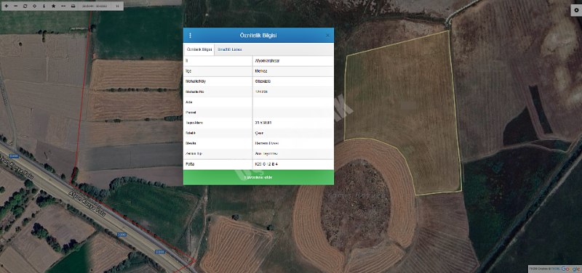Activate the diamond locate tool
This screenshot has width=582, height=273.
[34, 7]
